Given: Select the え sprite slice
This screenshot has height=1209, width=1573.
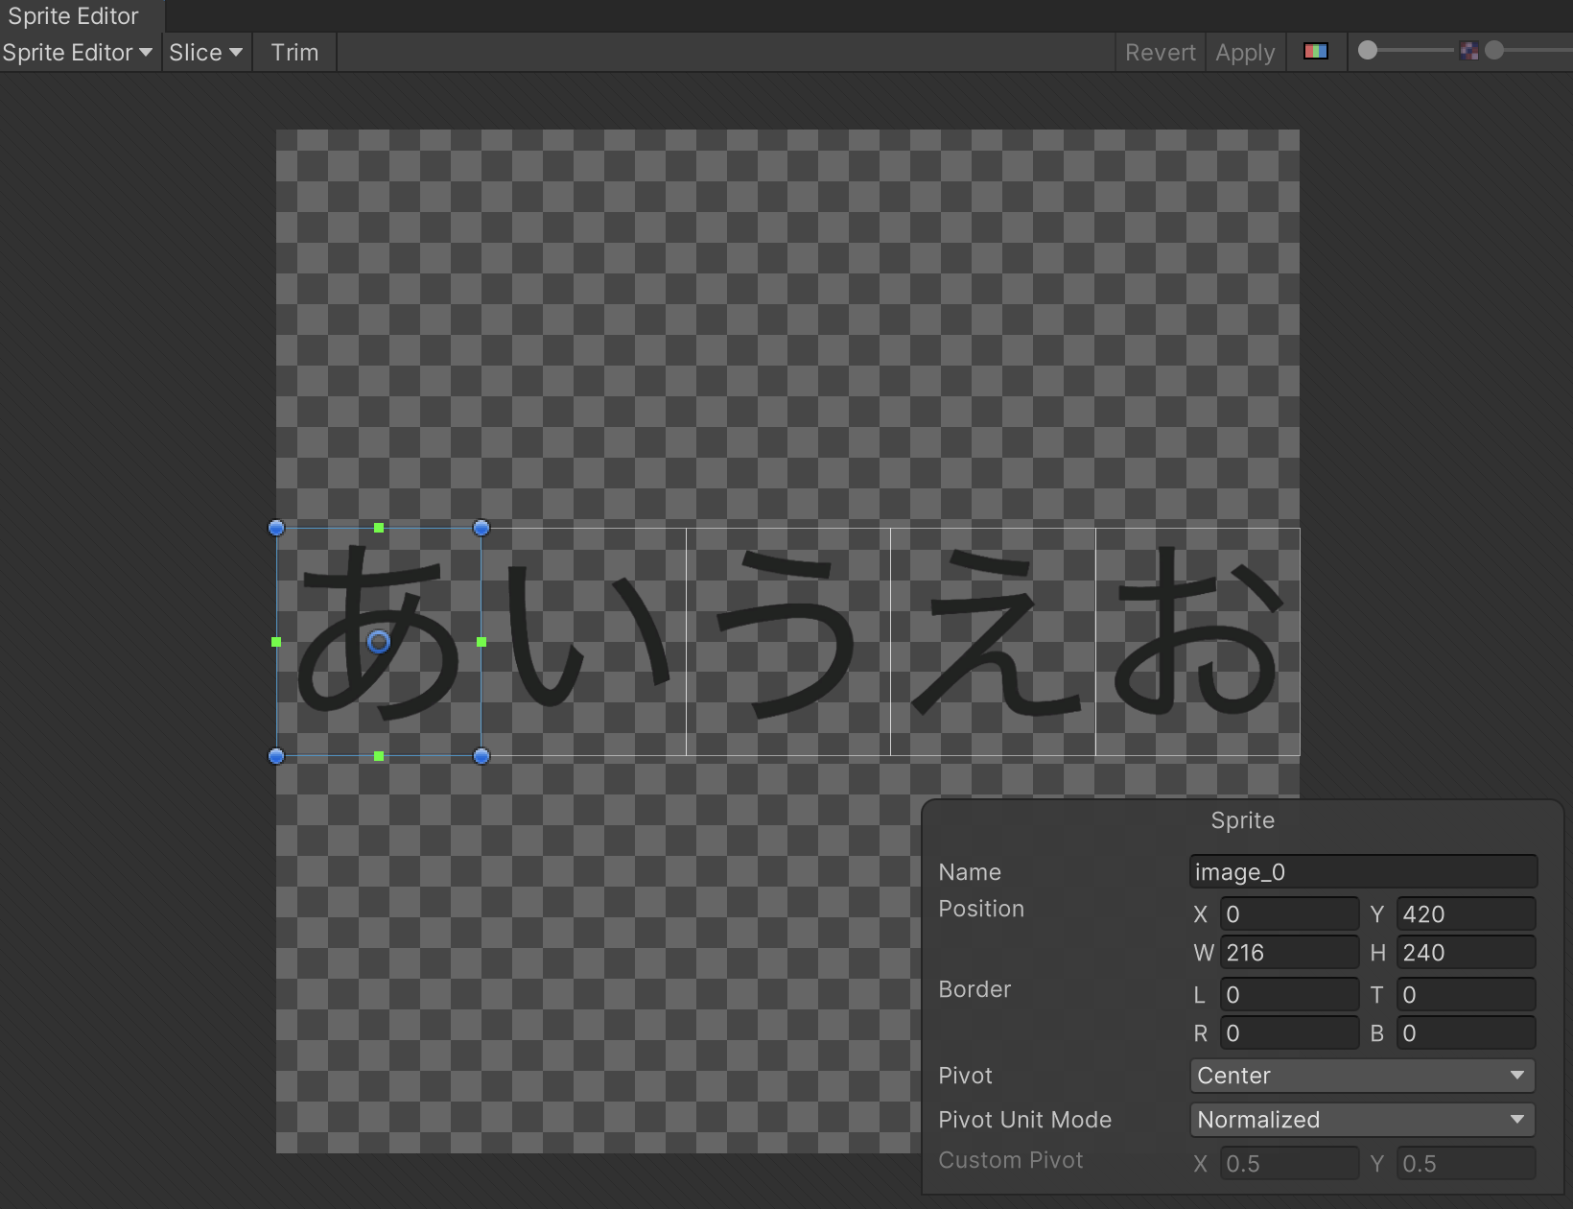Looking at the screenshot, I should pos(993,642).
